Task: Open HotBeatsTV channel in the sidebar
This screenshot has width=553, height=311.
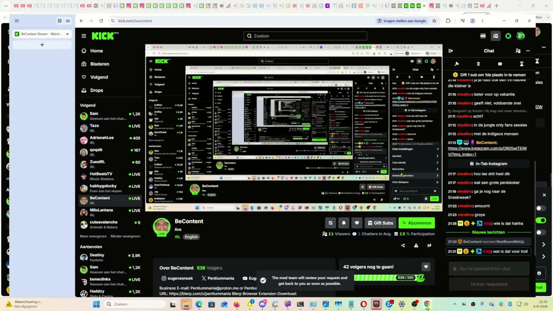Action: (110, 176)
